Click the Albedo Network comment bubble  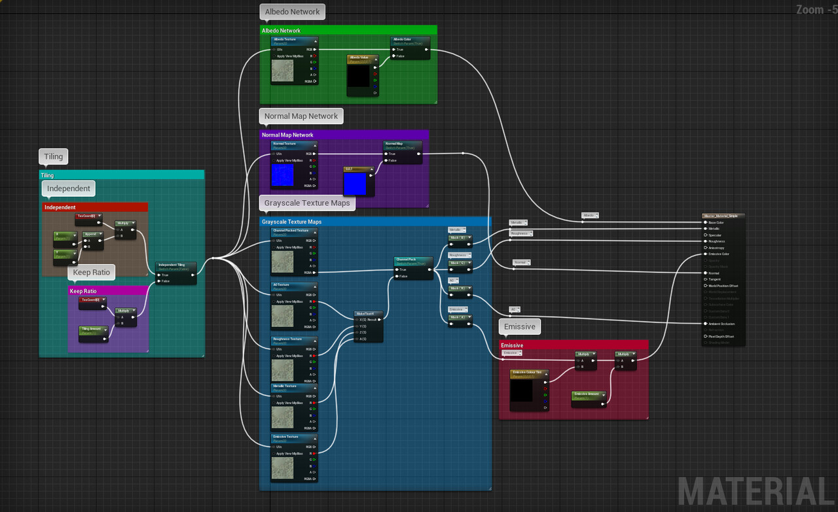pos(293,12)
